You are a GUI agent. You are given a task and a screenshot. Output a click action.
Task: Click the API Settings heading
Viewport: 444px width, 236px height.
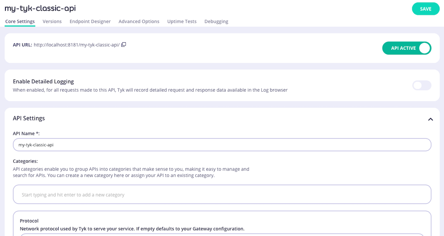click(x=29, y=118)
